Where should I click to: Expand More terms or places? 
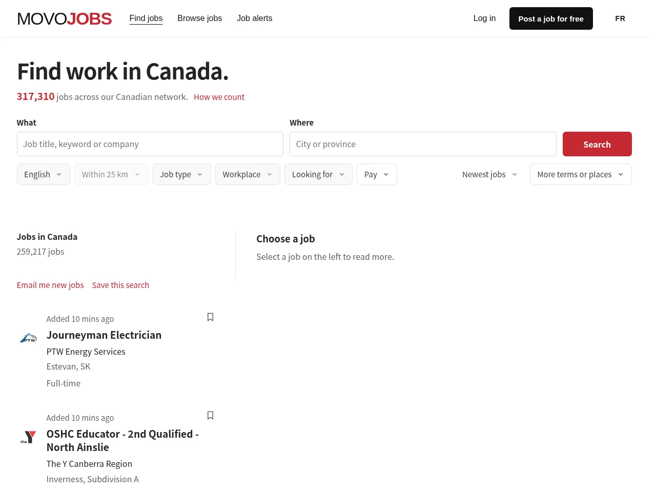[x=581, y=174]
